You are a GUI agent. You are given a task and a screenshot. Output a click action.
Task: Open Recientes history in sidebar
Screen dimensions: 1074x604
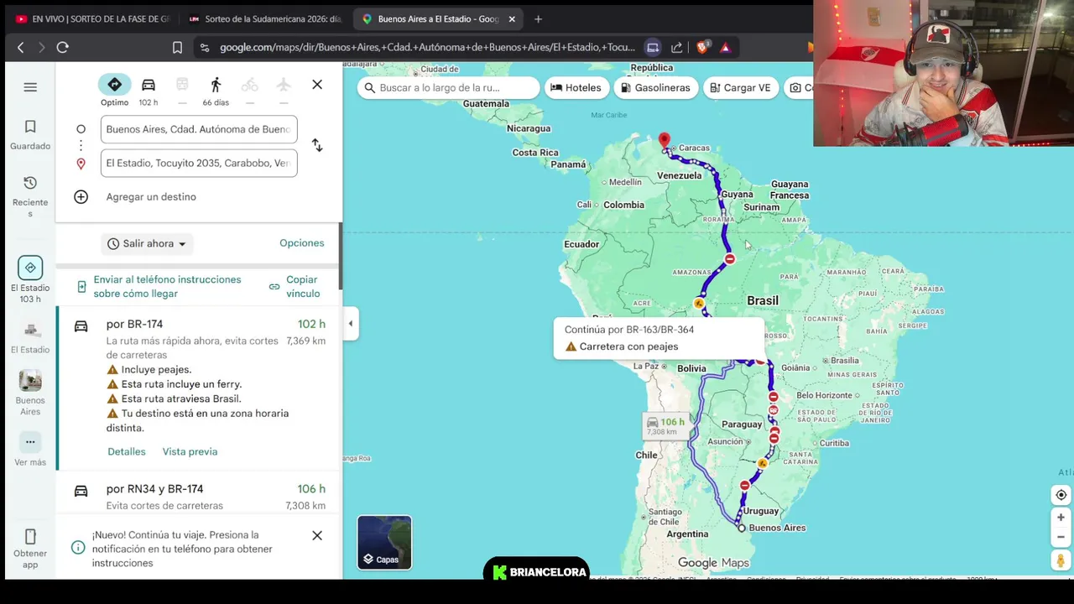(30, 196)
